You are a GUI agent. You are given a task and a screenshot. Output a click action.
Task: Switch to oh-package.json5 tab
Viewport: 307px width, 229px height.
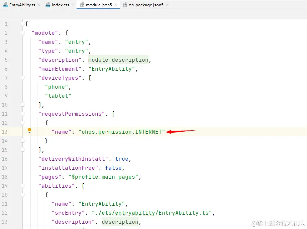[146, 5]
